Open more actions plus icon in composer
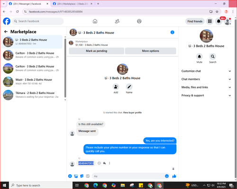The width and height of the screenshot is (237, 189). (70, 176)
